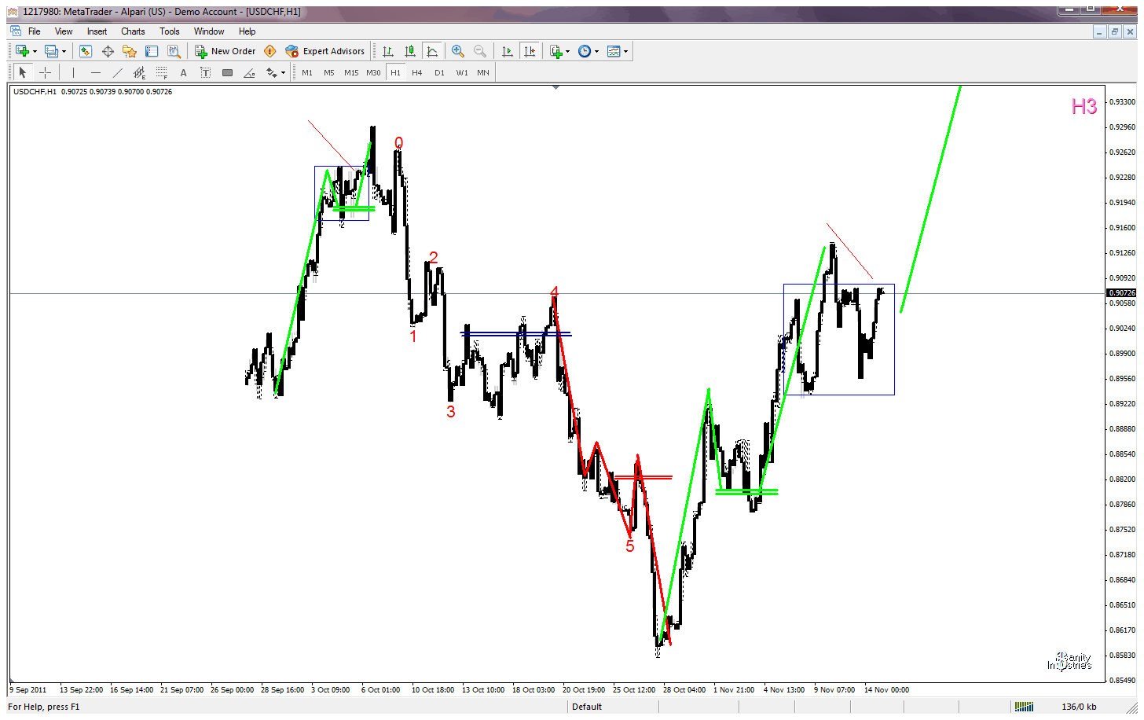Image resolution: width=1144 pixels, height=720 pixels.
Task: Expand the Templates dropdown arrow
Action: pos(625,52)
